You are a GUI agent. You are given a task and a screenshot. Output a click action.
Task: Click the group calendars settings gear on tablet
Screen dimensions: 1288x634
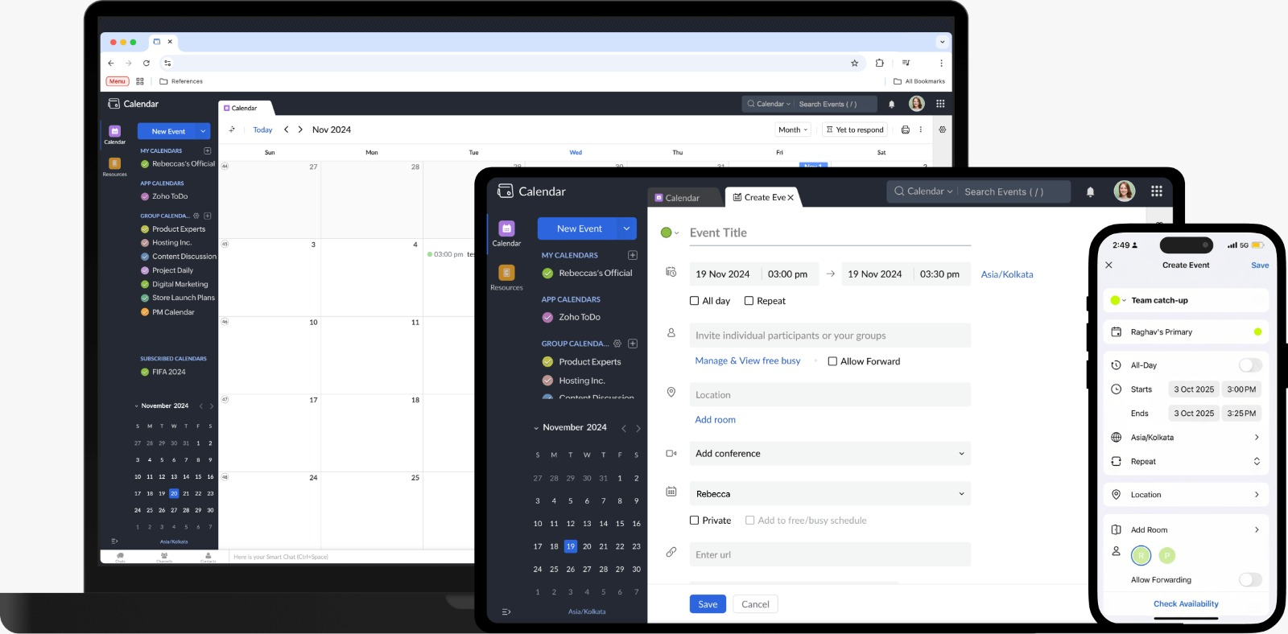pos(617,344)
